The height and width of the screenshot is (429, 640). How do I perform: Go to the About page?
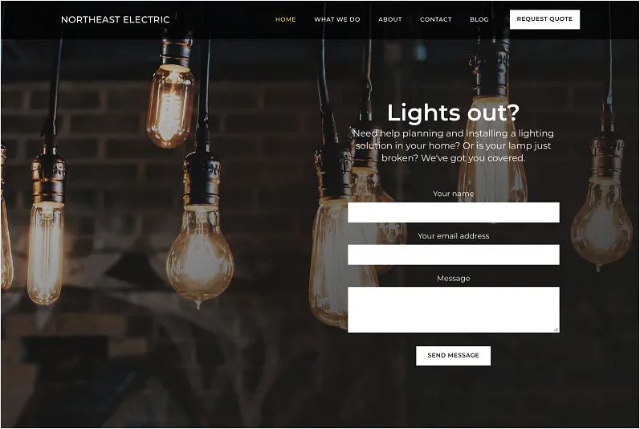click(x=389, y=19)
